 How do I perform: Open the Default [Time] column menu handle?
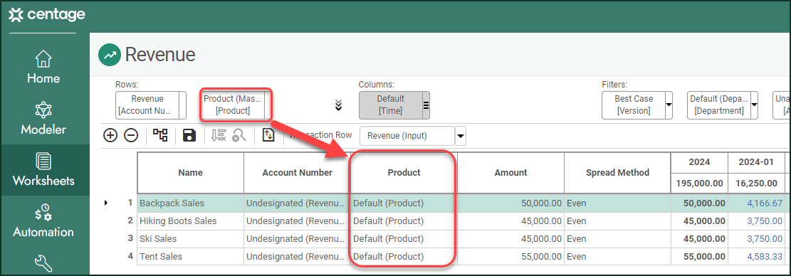(x=426, y=105)
